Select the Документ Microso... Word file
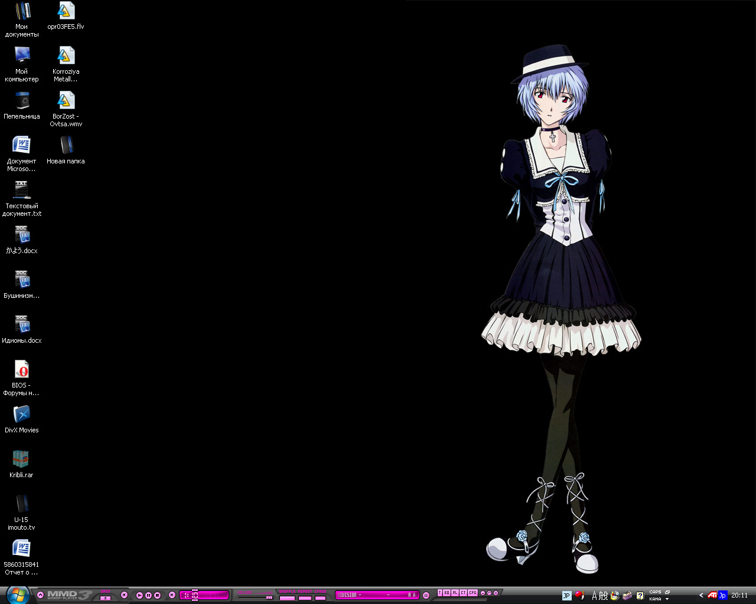Screen dimensions: 756x604 tap(22, 155)
